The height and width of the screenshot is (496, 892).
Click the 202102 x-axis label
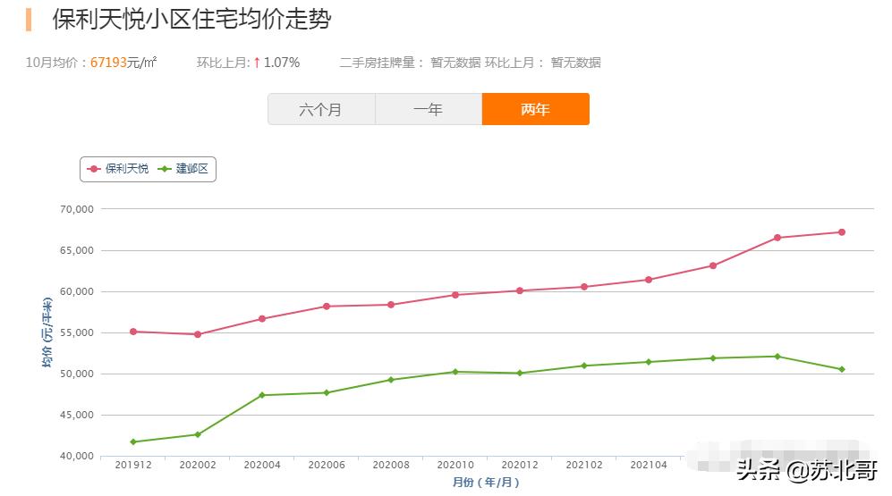tap(584, 466)
